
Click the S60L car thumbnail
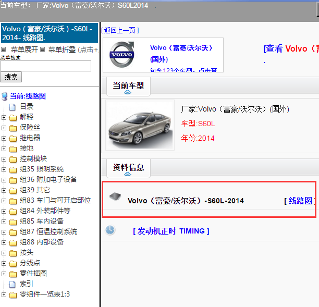140,125
